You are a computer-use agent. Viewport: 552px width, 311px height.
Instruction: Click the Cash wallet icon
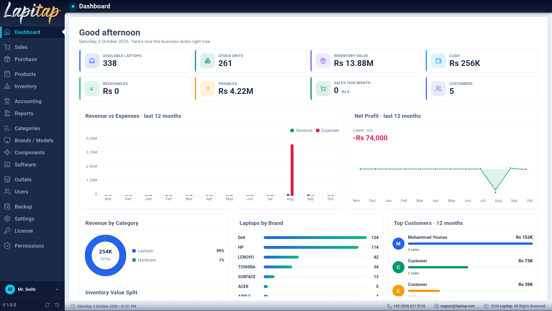[x=438, y=61]
